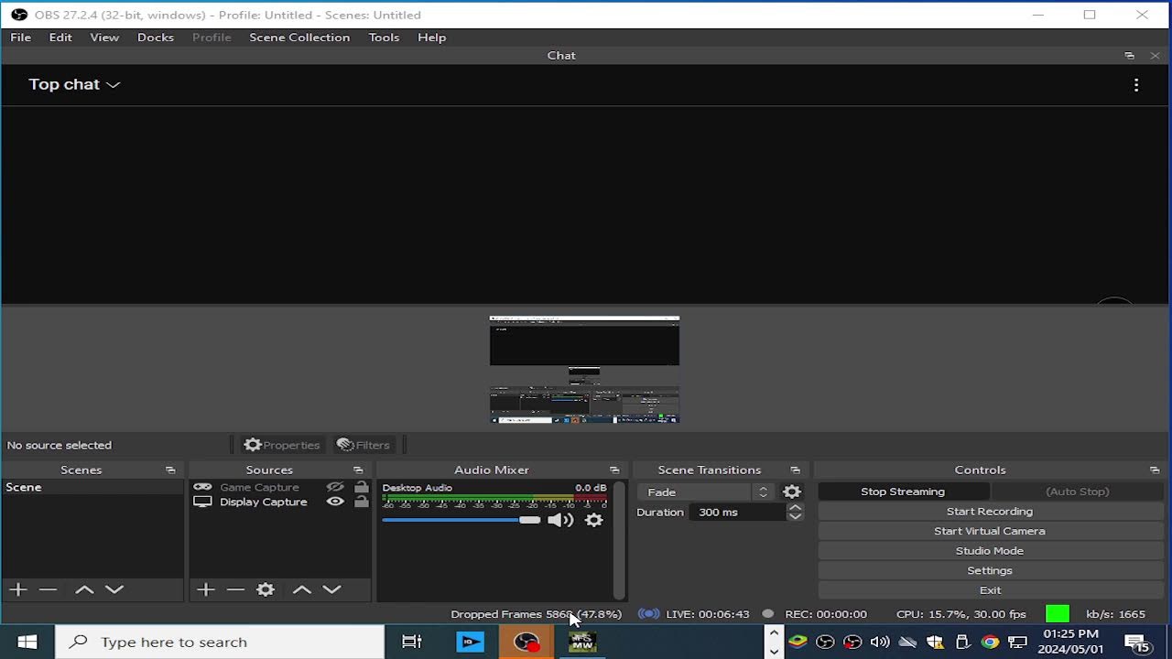Click the preview canvas thumbnail
The image size is (1172, 659).
pyautogui.click(x=584, y=370)
